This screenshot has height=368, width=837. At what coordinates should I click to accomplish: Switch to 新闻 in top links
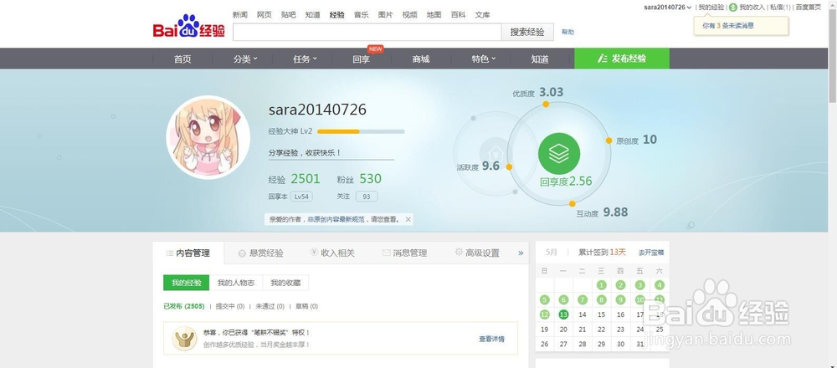pyautogui.click(x=239, y=15)
